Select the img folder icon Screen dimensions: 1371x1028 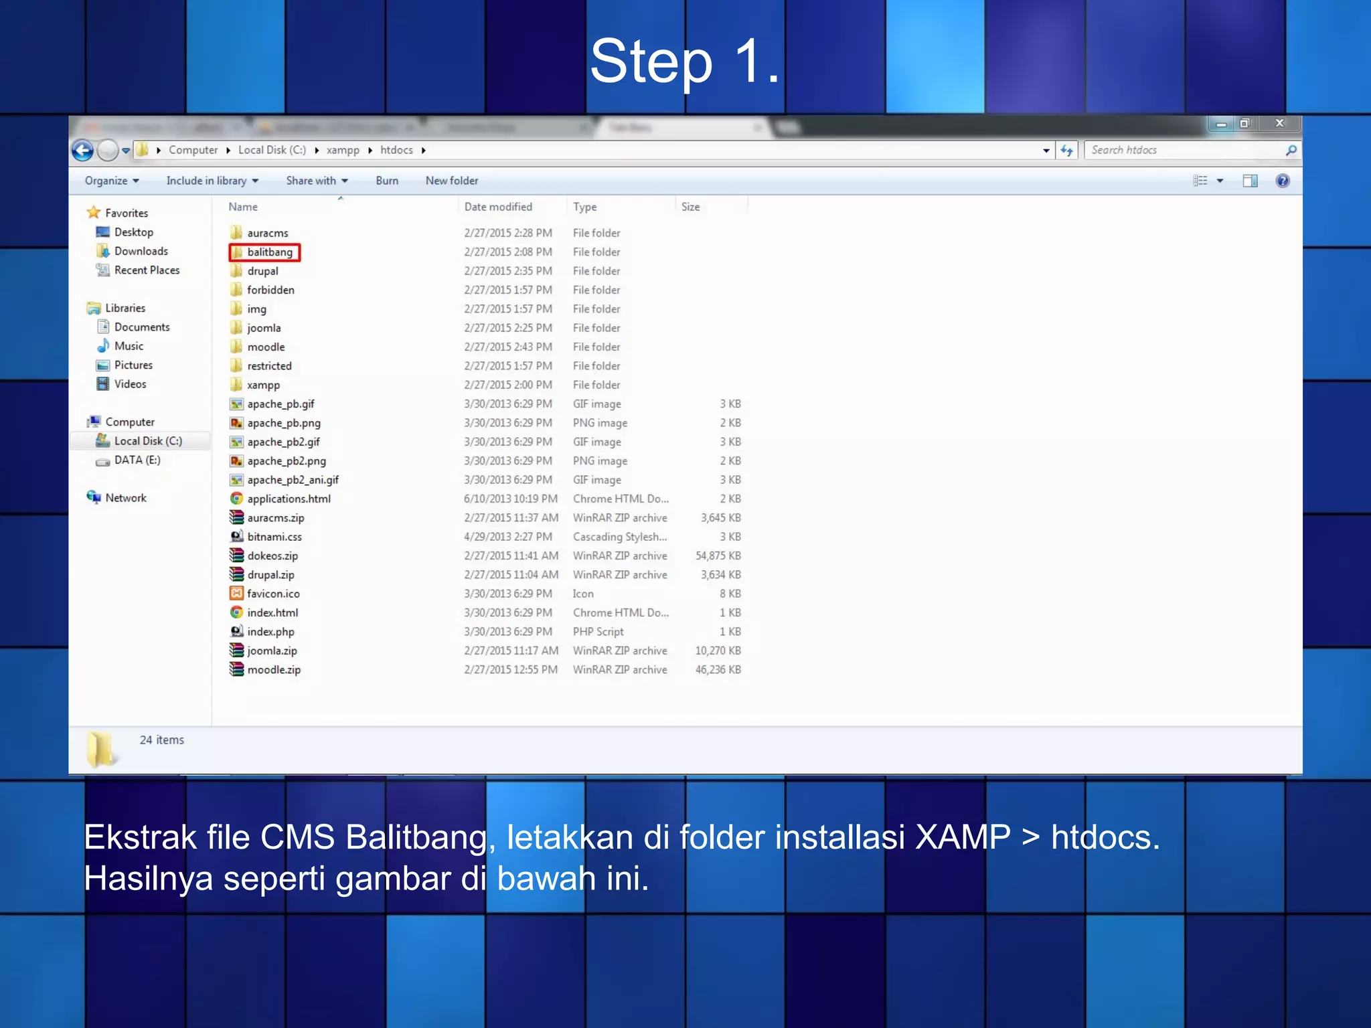[236, 309]
